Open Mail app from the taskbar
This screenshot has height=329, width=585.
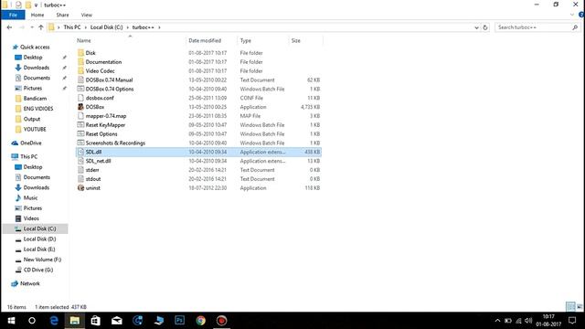[x=117, y=321]
